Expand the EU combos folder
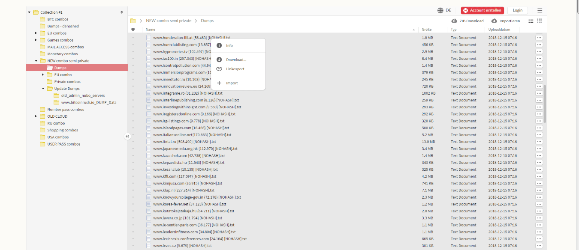 tap(36, 33)
